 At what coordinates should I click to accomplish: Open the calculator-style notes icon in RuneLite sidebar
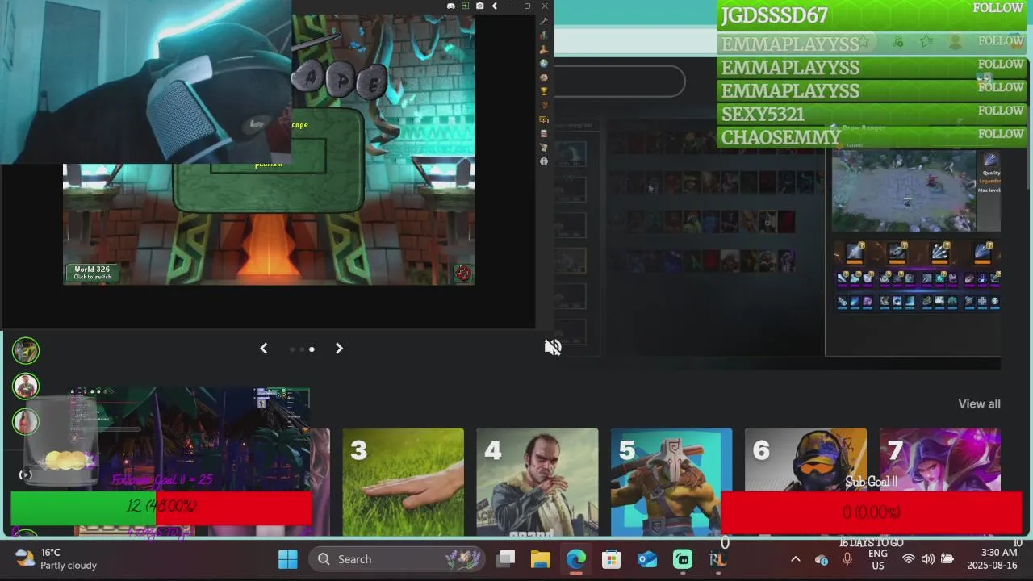click(x=544, y=134)
